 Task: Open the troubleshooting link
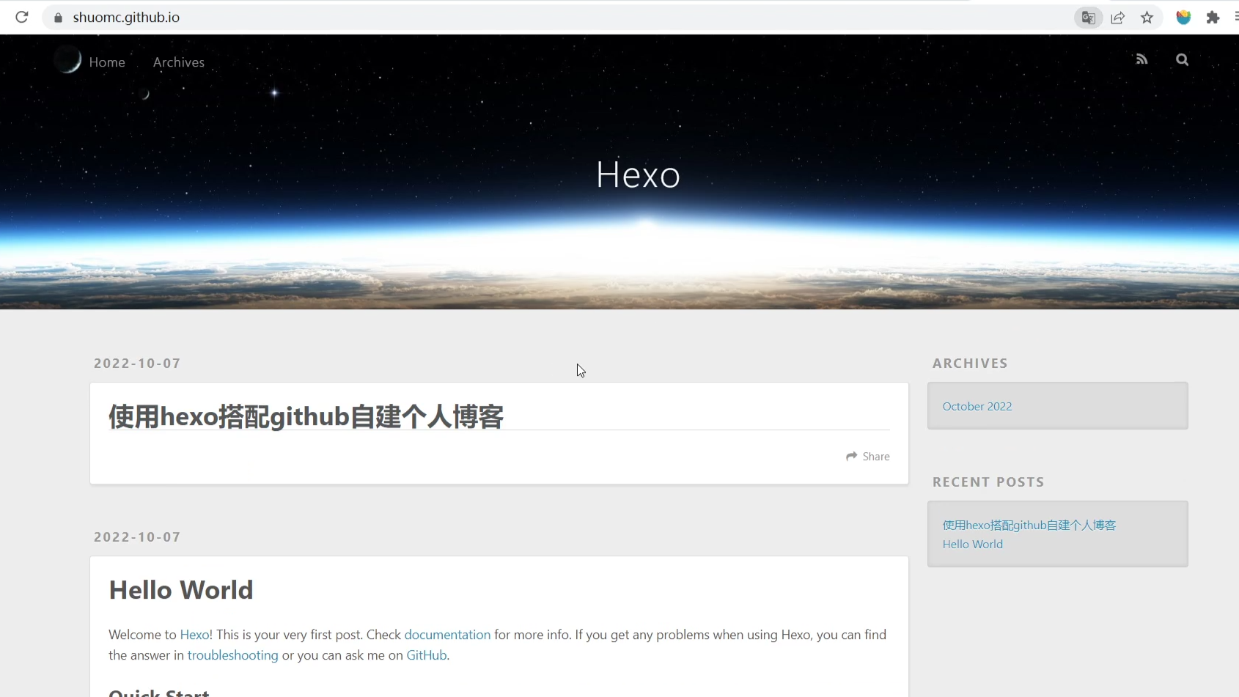232,655
